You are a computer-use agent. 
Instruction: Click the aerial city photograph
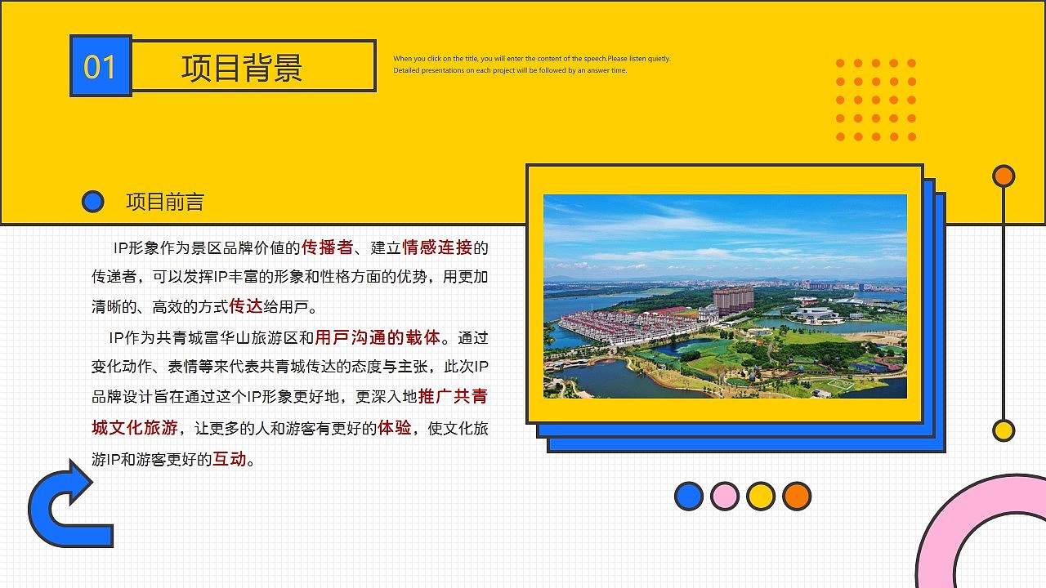tap(723, 296)
